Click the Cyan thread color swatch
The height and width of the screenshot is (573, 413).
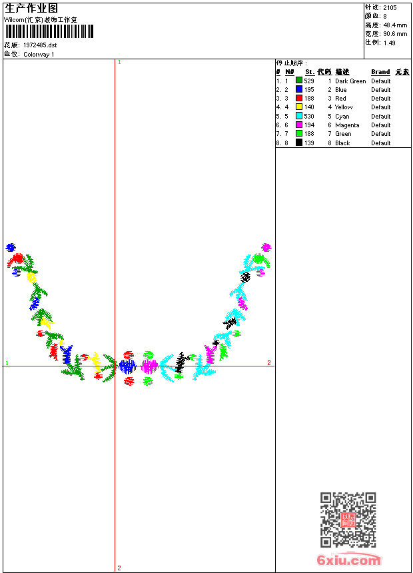[298, 115]
